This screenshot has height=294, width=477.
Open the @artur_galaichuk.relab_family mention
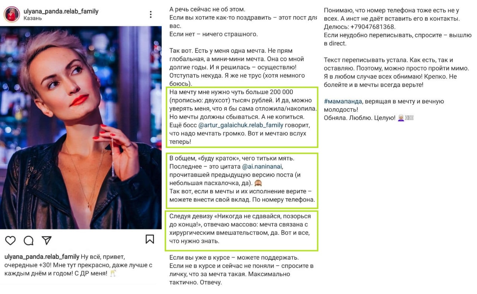(241, 125)
